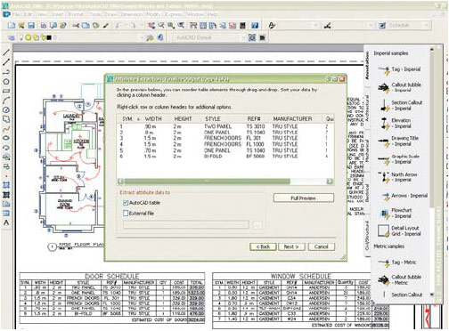Screen dimensions: 449x331
Task: Click the Back button in the wizard
Action: click(x=263, y=246)
